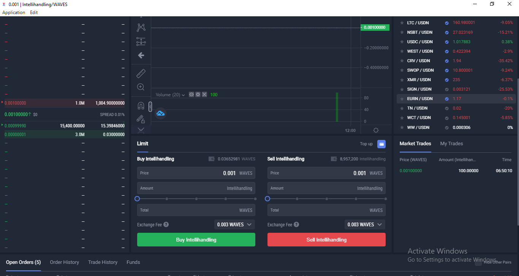The height and width of the screenshot is (276, 519).
Task: Click the buy amount slider handle
Action: tap(137, 199)
